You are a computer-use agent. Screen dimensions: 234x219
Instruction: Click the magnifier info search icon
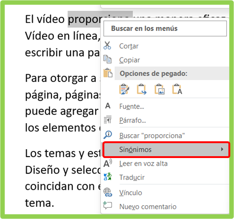tap(108, 135)
